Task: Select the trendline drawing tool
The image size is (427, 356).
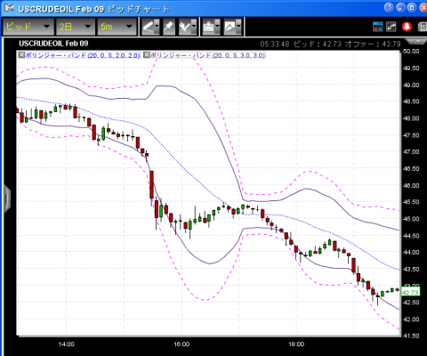Action: coord(149,27)
